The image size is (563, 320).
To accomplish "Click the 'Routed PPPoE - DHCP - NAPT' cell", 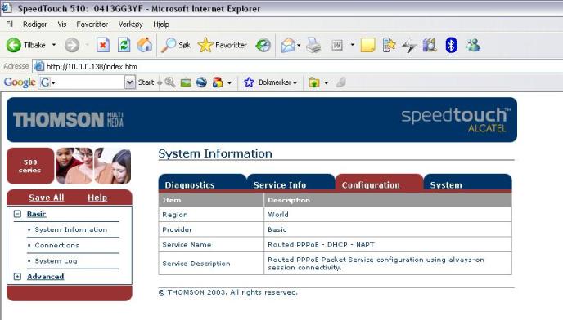I will point(388,244).
